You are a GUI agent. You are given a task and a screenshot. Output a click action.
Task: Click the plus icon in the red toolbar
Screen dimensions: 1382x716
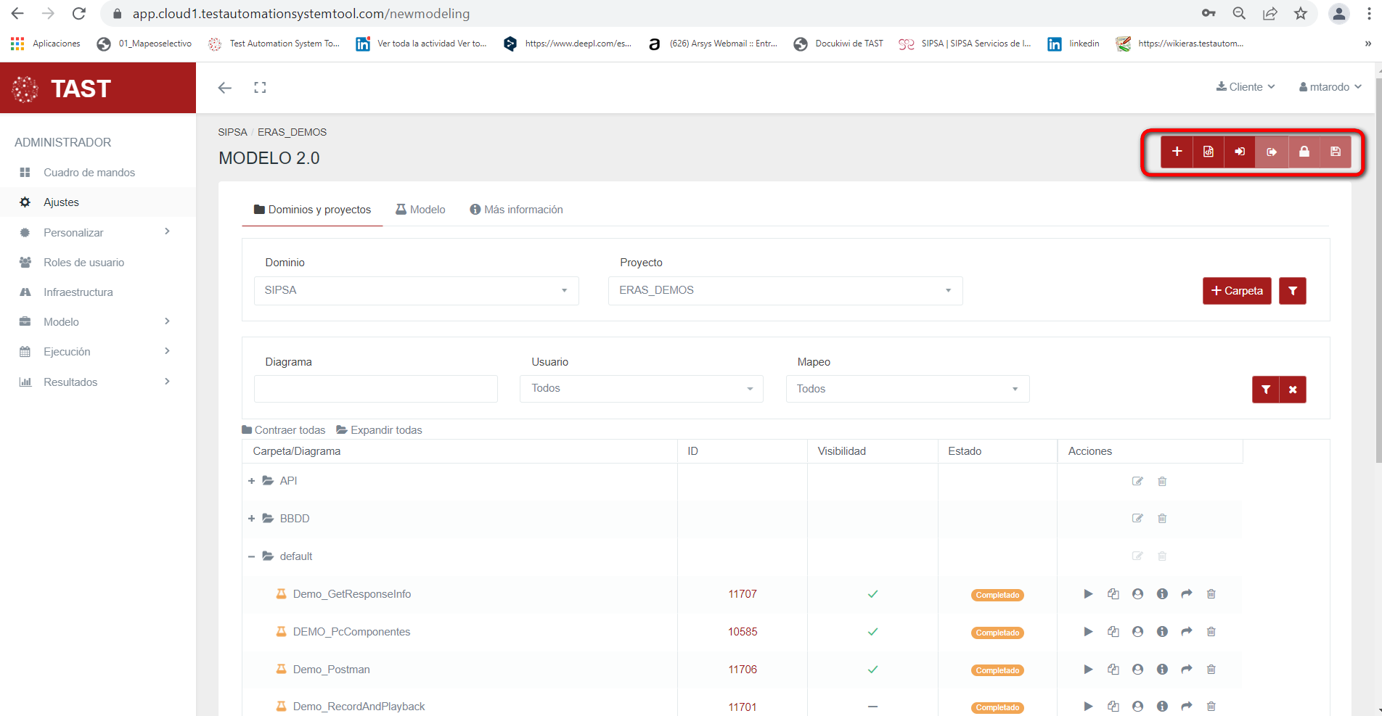click(x=1177, y=152)
